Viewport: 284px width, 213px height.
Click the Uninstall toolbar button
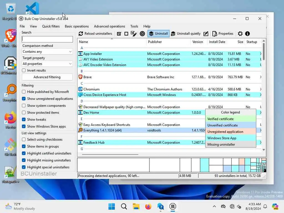click(x=158, y=34)
